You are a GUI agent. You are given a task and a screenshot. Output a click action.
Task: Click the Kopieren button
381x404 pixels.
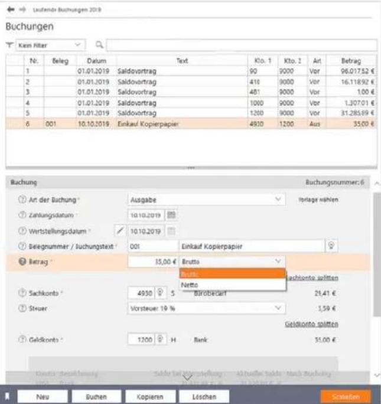coord(150,396)
